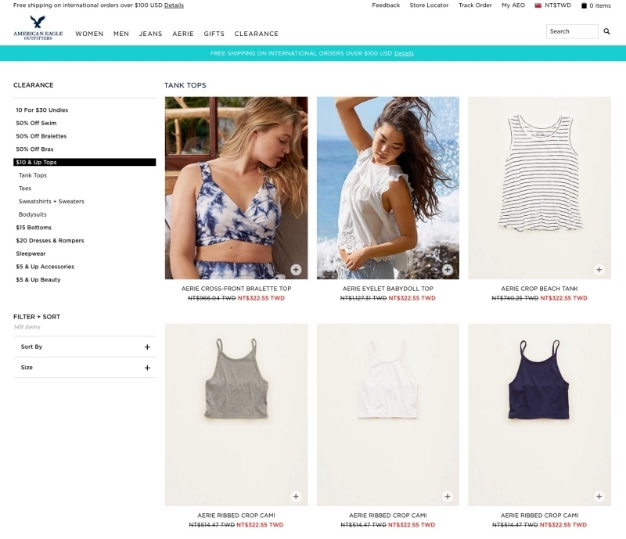The image size is (626, 539).
Task: Click Track Order
Action: point(475,5)
